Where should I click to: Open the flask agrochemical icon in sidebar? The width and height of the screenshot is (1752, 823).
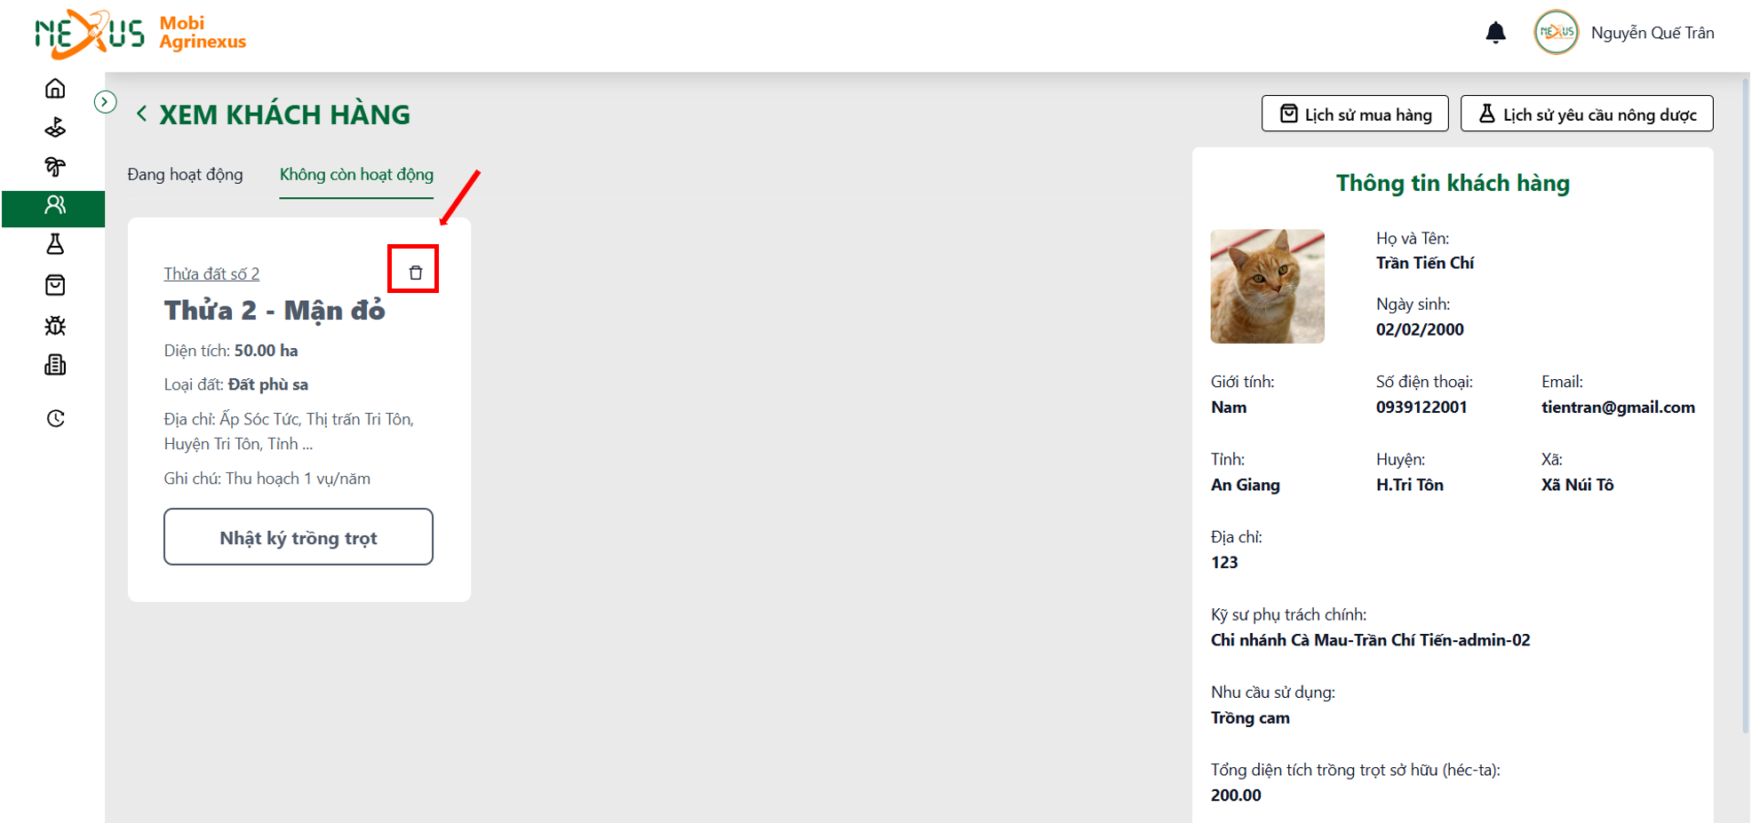pyautogui.click(x=55, y=244)
